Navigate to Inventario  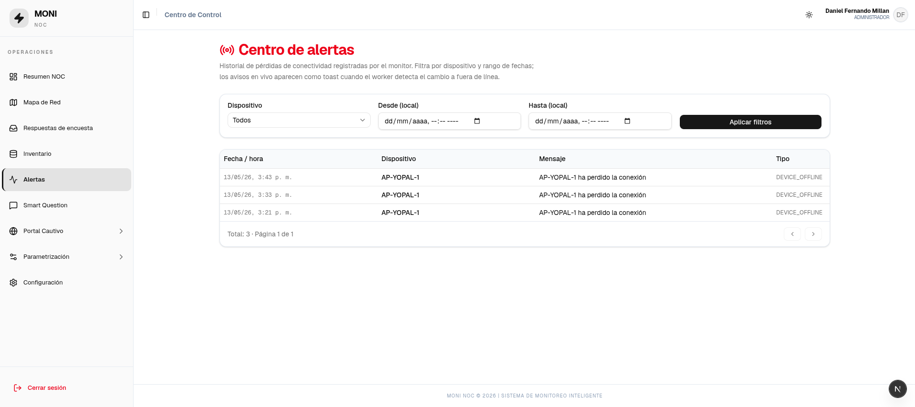tap(67, 154)
